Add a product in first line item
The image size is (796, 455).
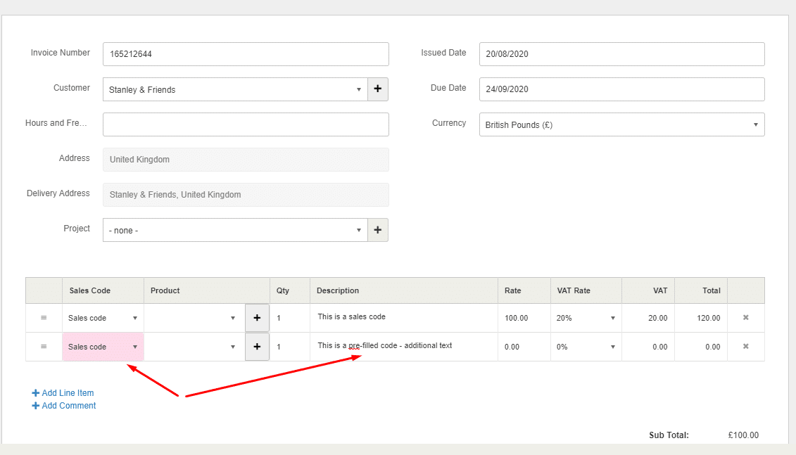click(257, 318)
